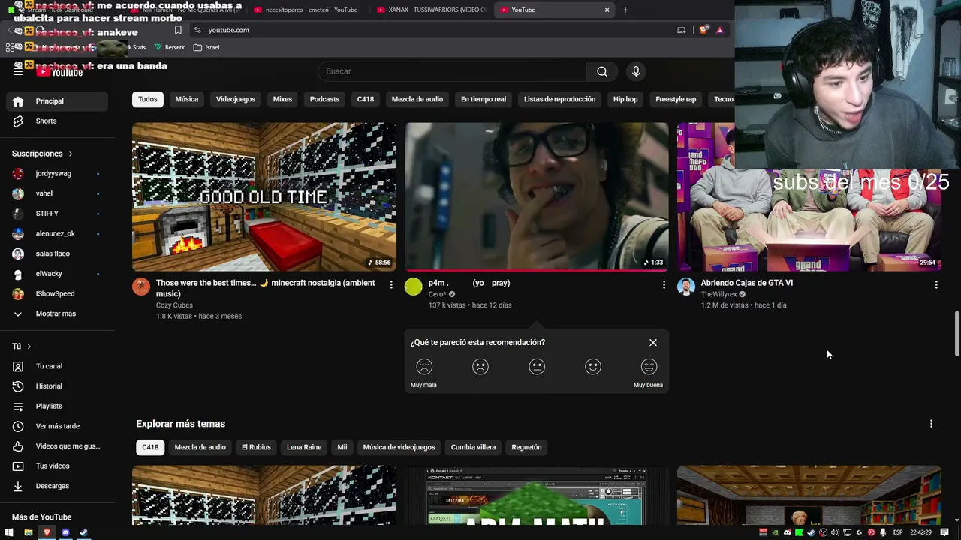Filter by the En tiempo real chip
This screenshot has height=540, width=961.
coord(484,99)
